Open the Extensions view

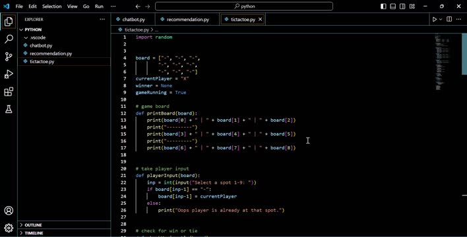pos(9,92)
